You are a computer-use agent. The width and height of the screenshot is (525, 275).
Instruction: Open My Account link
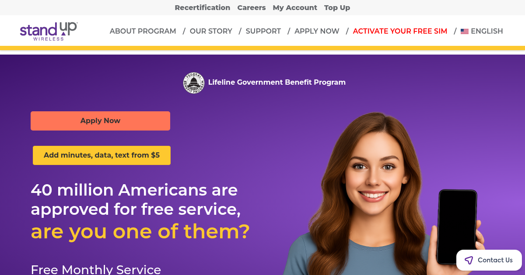pyautogui.click(x=295, y=7)
